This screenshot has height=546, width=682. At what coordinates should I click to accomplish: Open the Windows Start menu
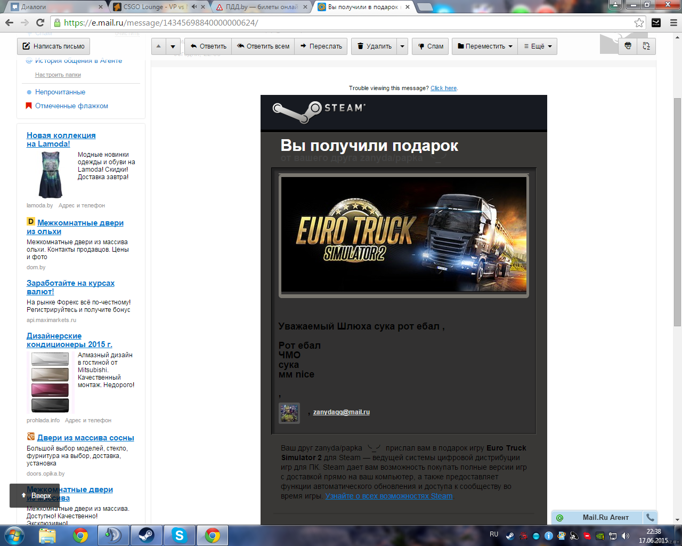[x=14, y=535]
